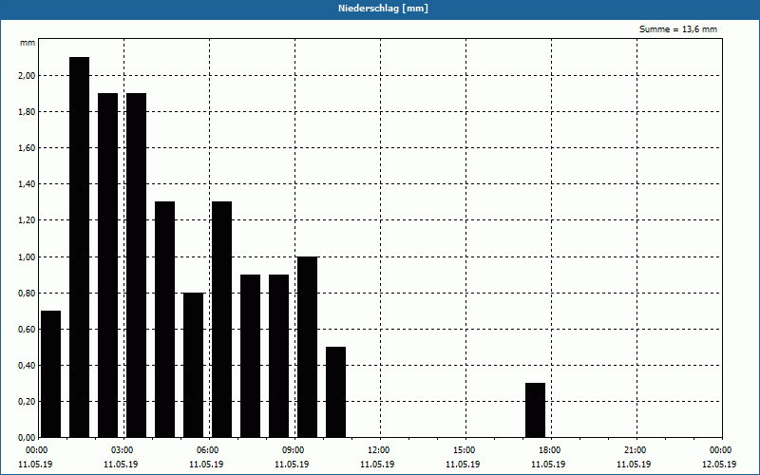Select the 11.05.19 date under 21:00
The image size is (760, 475).
click(x=634, y=465)
